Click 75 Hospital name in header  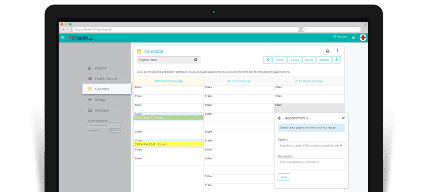[x=340, y=37]
